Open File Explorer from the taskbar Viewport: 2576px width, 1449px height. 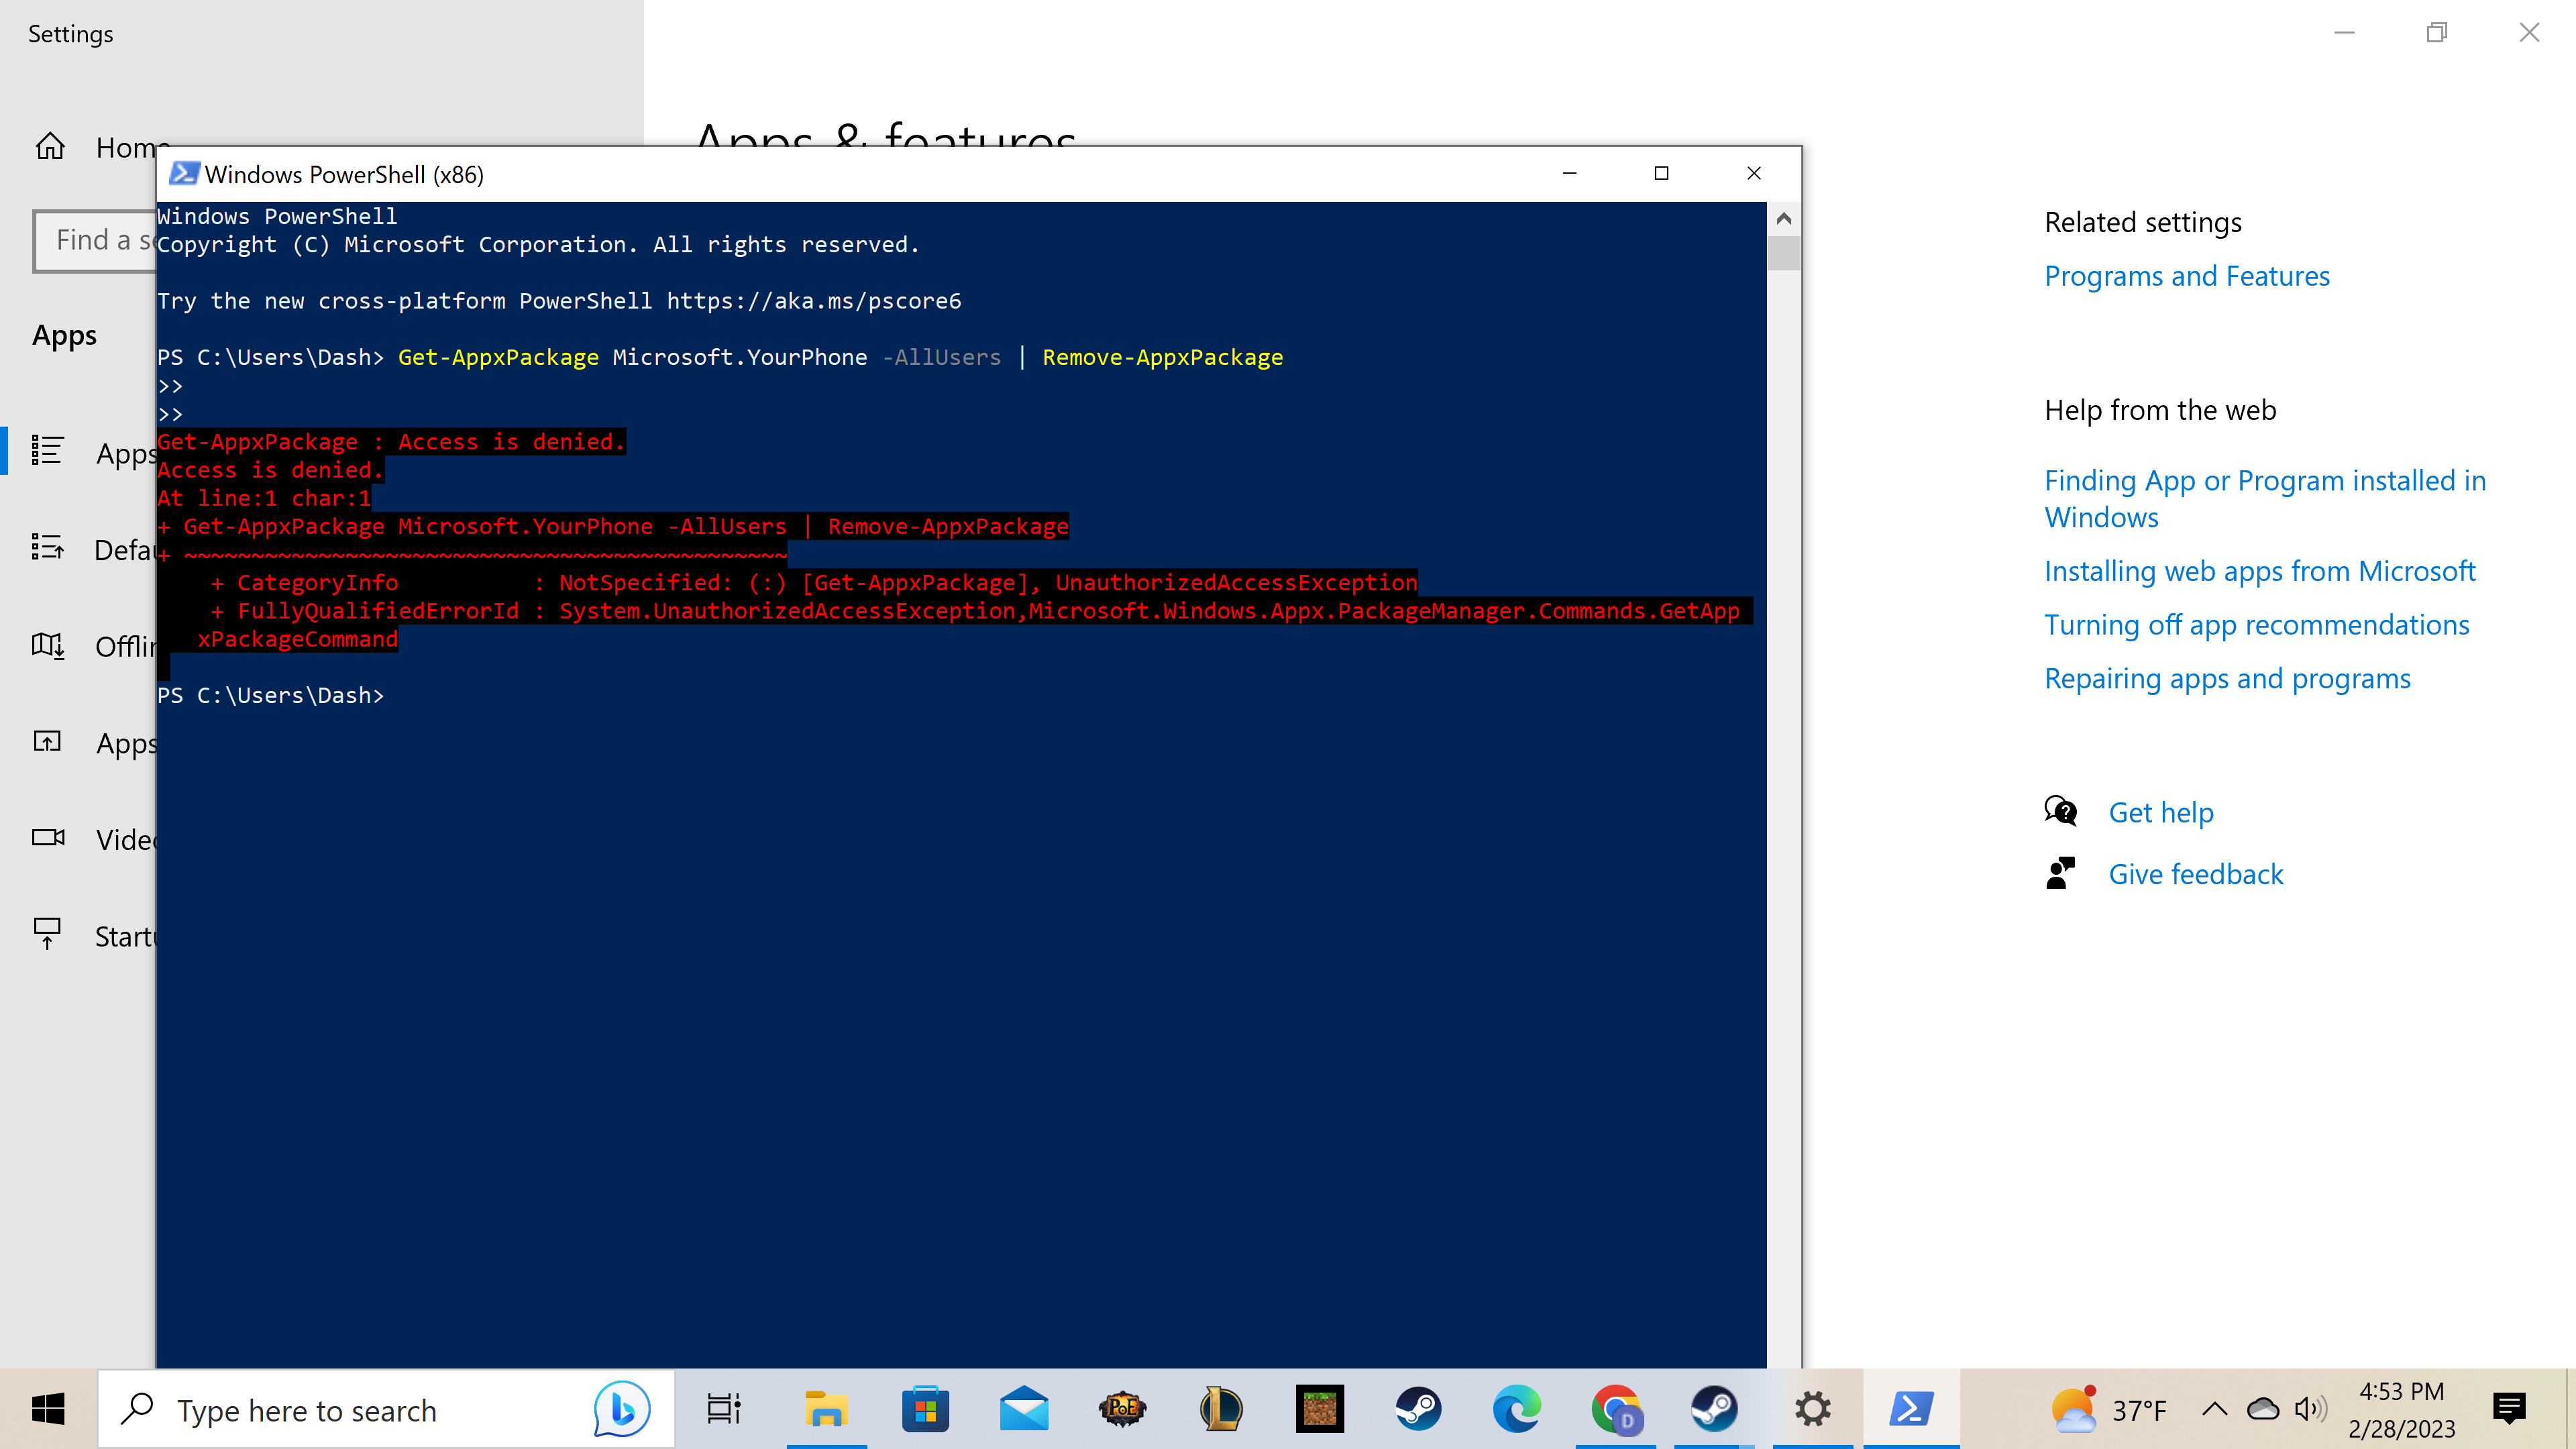pos(826,1410)
